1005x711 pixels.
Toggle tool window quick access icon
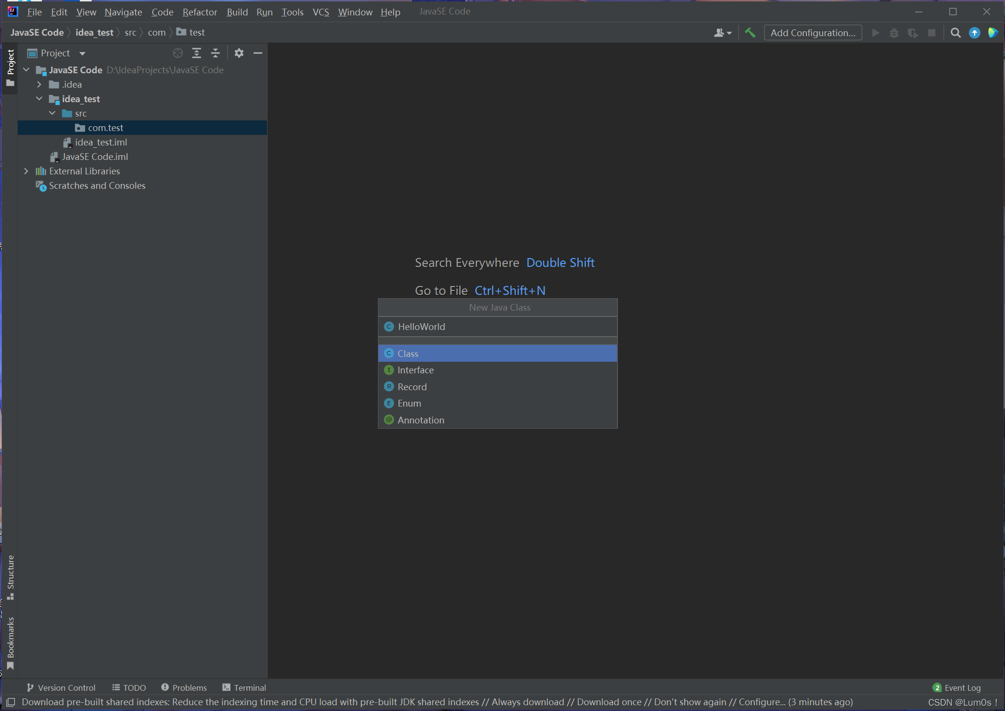11,702
